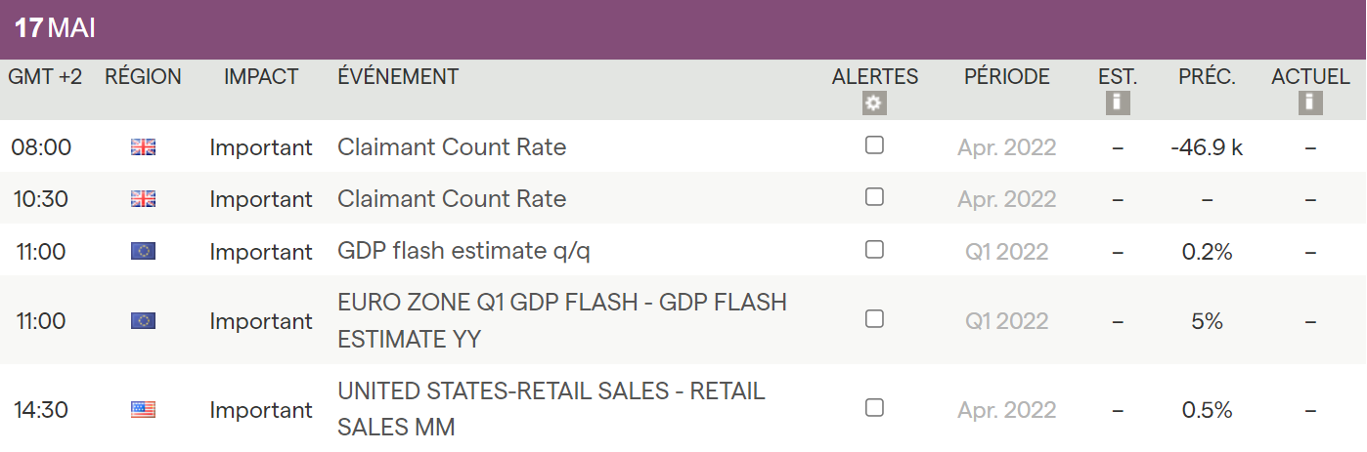Click the 17 MAI date header
The image size is (1367, 452).
55,28
